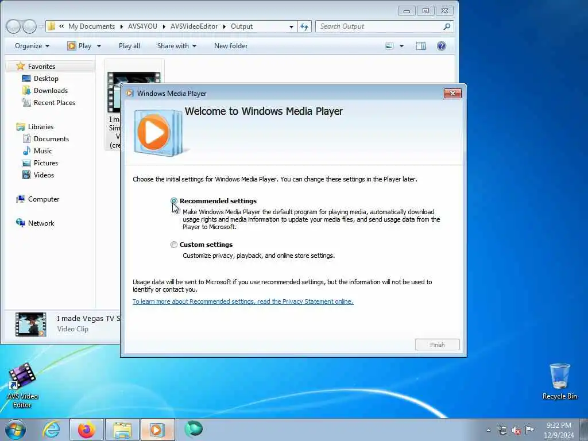Navigate to AVSVideoEditor in breadcrumb
Image resolution: width=588 pixels, height=441 pixels.
point(194,26)
